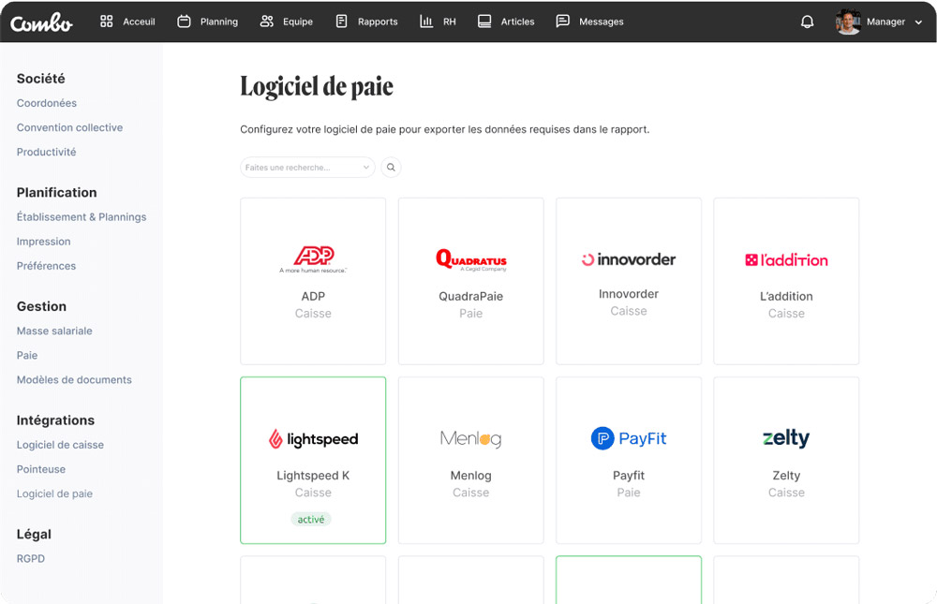Open Modèles de documents

[x=74, y=379]
